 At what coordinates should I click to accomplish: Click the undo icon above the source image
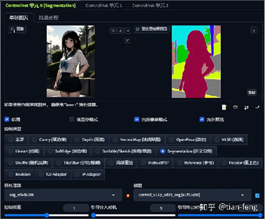click(x=113, y=31)
